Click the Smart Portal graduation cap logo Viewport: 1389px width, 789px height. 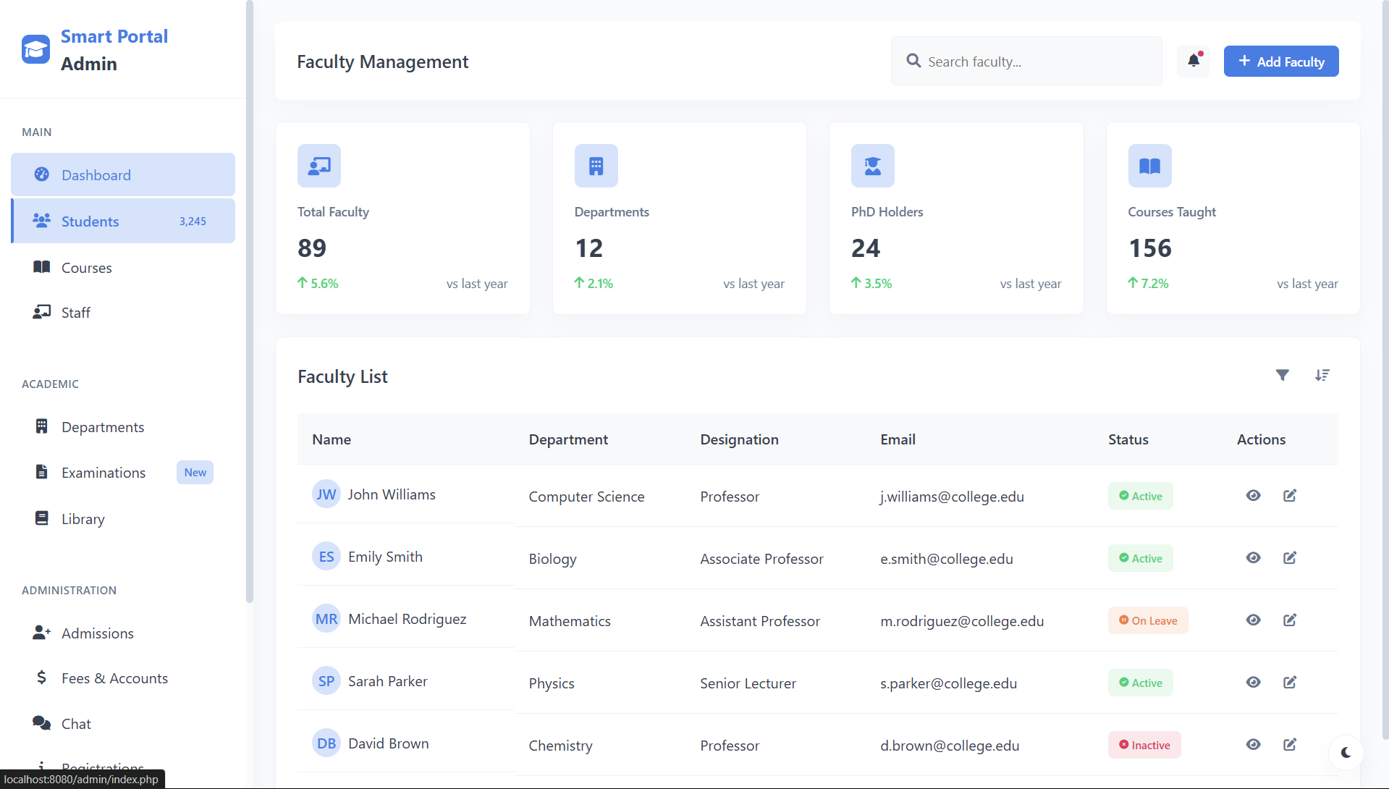coord(35,50)
